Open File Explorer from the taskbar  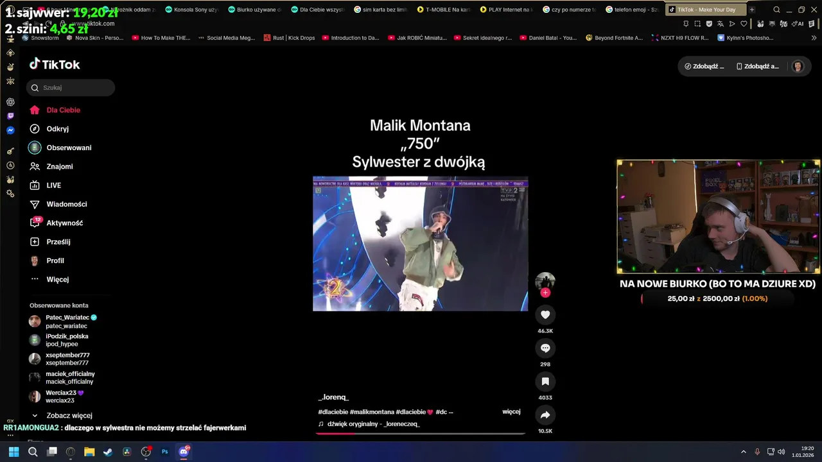click(89, 452)
